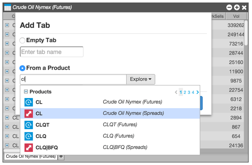
Task: Expand the row with volume 339262
Action: [7, 25]
